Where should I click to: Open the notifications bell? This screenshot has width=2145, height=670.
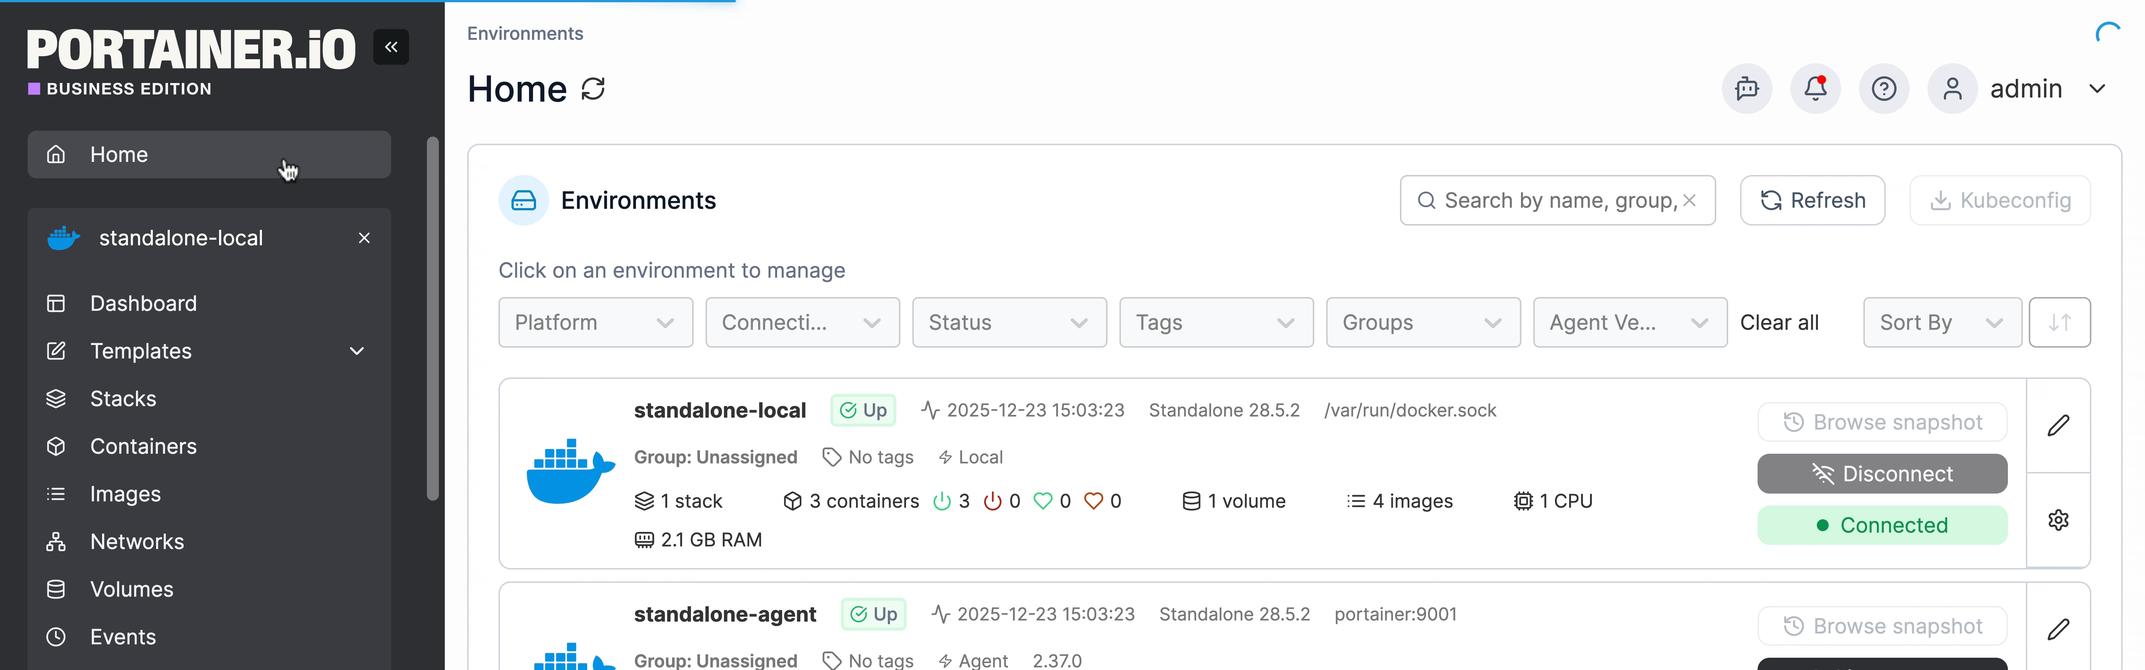(x=1815, y=89)
